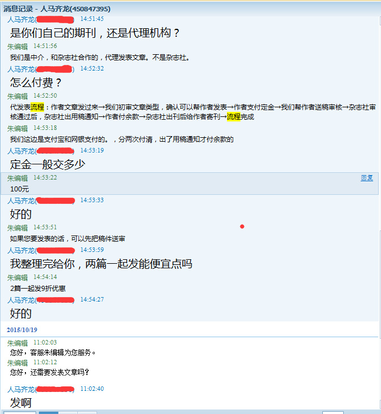Select message 我们是中介，和杂志社合作的
381x414 pixels.
(x=100, y=57)
